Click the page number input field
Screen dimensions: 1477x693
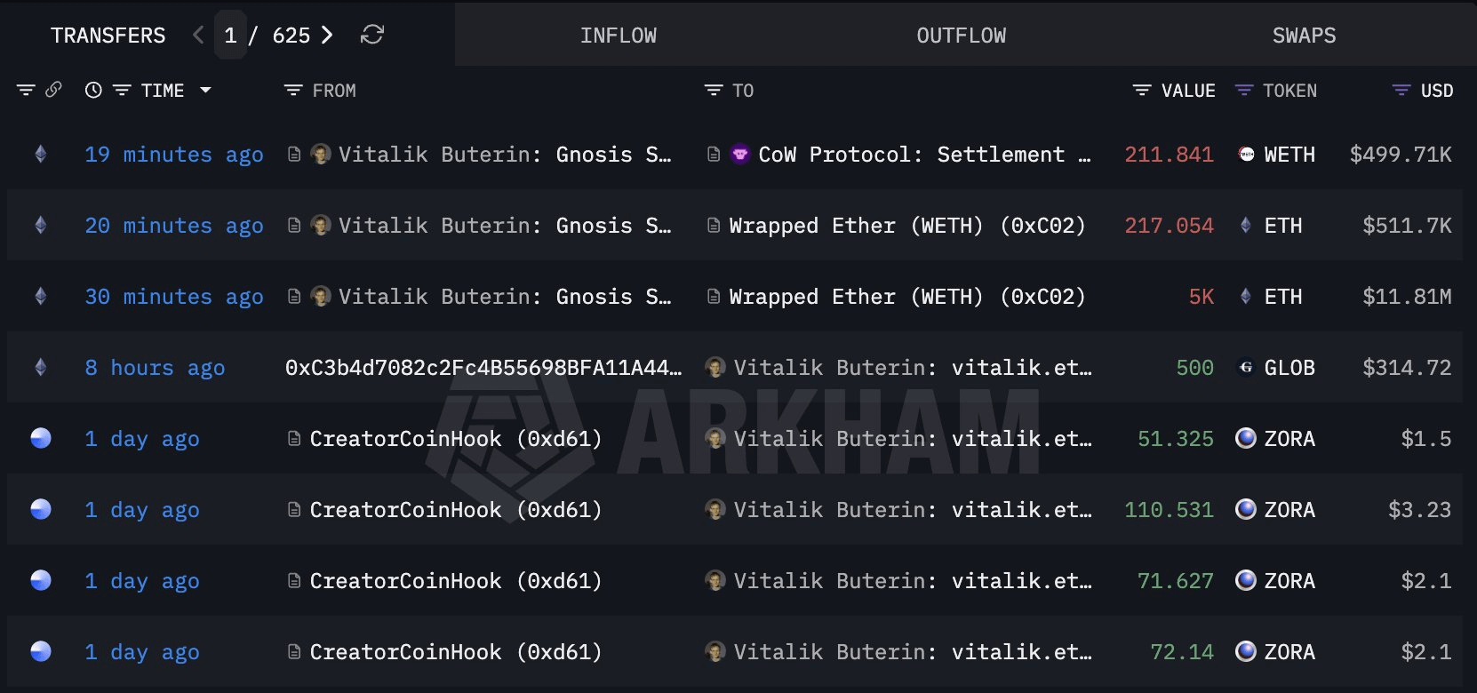230,36
